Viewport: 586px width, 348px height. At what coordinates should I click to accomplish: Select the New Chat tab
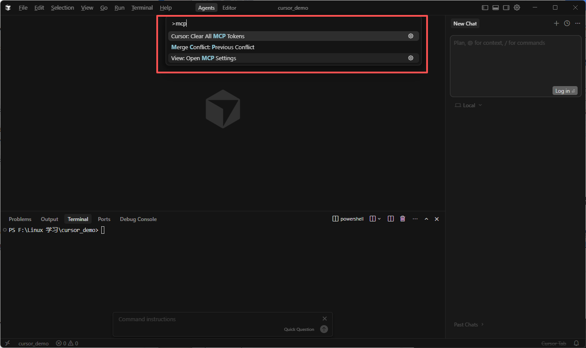(x=465, y=24)
